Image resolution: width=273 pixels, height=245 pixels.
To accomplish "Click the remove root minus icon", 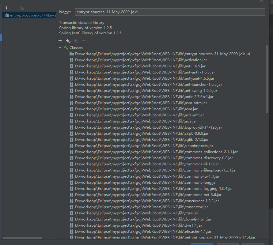I will pos(84,40).
